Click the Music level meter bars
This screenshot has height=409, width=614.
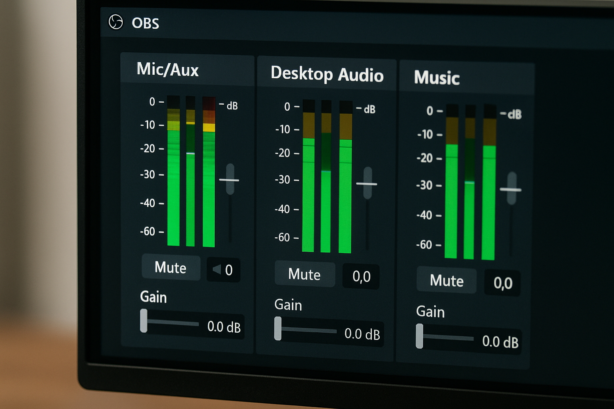[x=470, y=182]
